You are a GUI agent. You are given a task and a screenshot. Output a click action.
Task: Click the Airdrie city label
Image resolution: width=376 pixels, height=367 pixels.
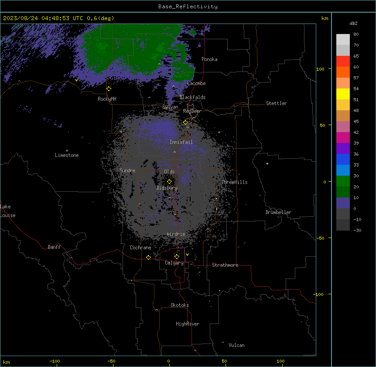click(176, 234)
